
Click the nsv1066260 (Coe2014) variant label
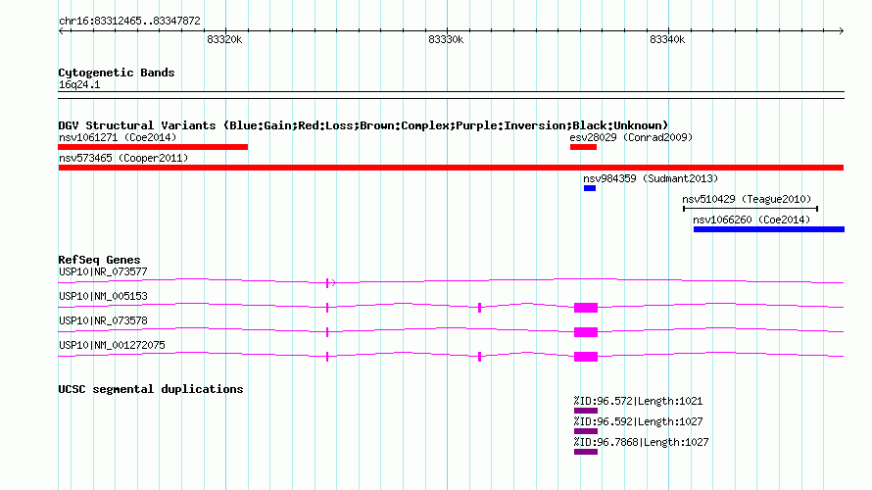pos(751,220)
